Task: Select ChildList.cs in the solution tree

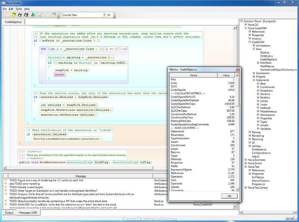Action: coord(266,56)
